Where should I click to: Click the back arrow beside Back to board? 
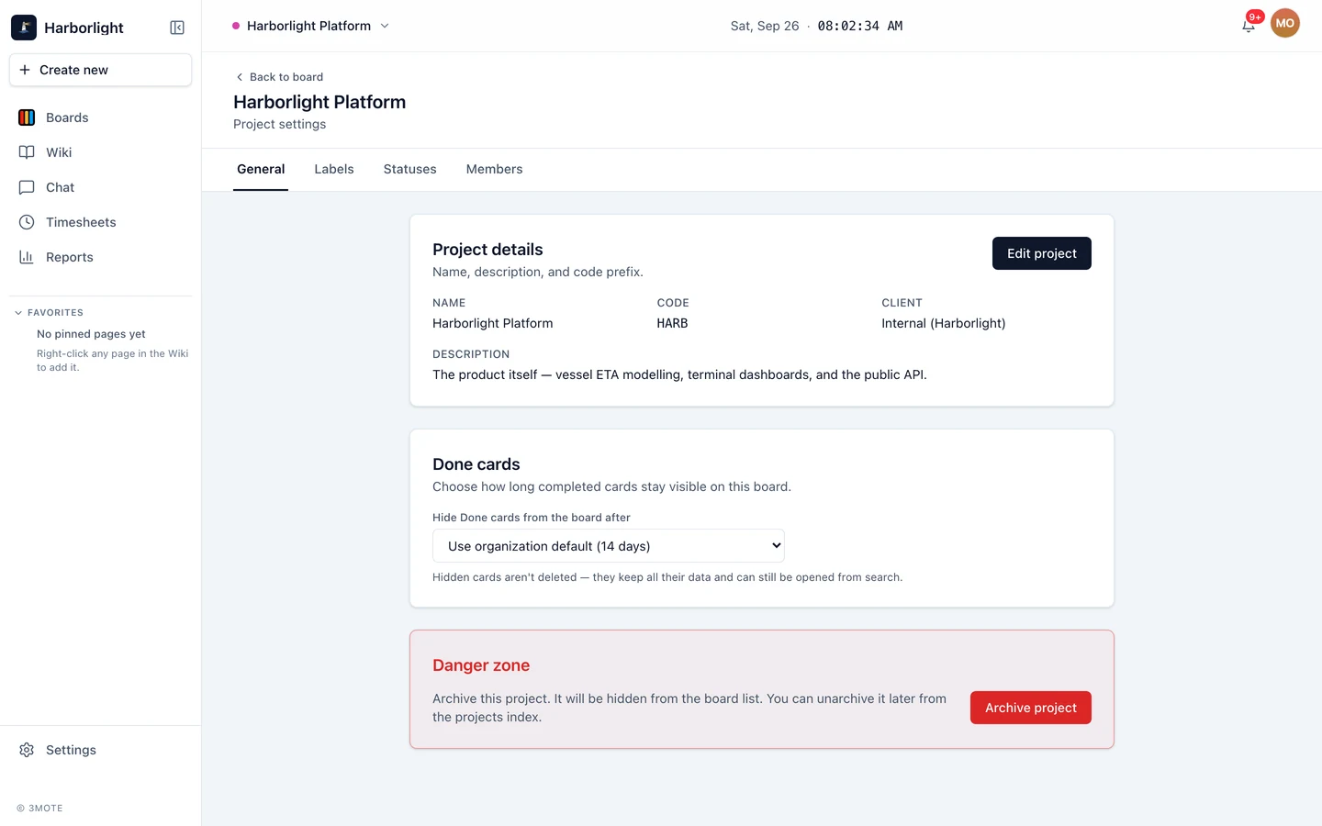(x=240, y=77)
